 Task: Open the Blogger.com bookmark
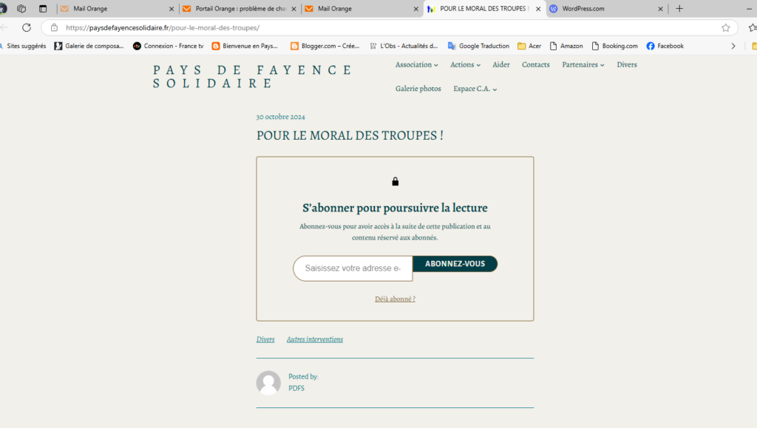(325, 46)
